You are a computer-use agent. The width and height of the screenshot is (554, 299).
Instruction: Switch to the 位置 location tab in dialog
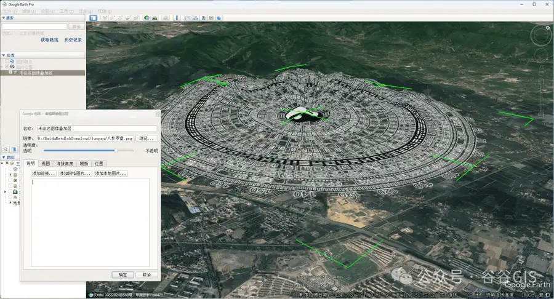(x=99, y=164)
